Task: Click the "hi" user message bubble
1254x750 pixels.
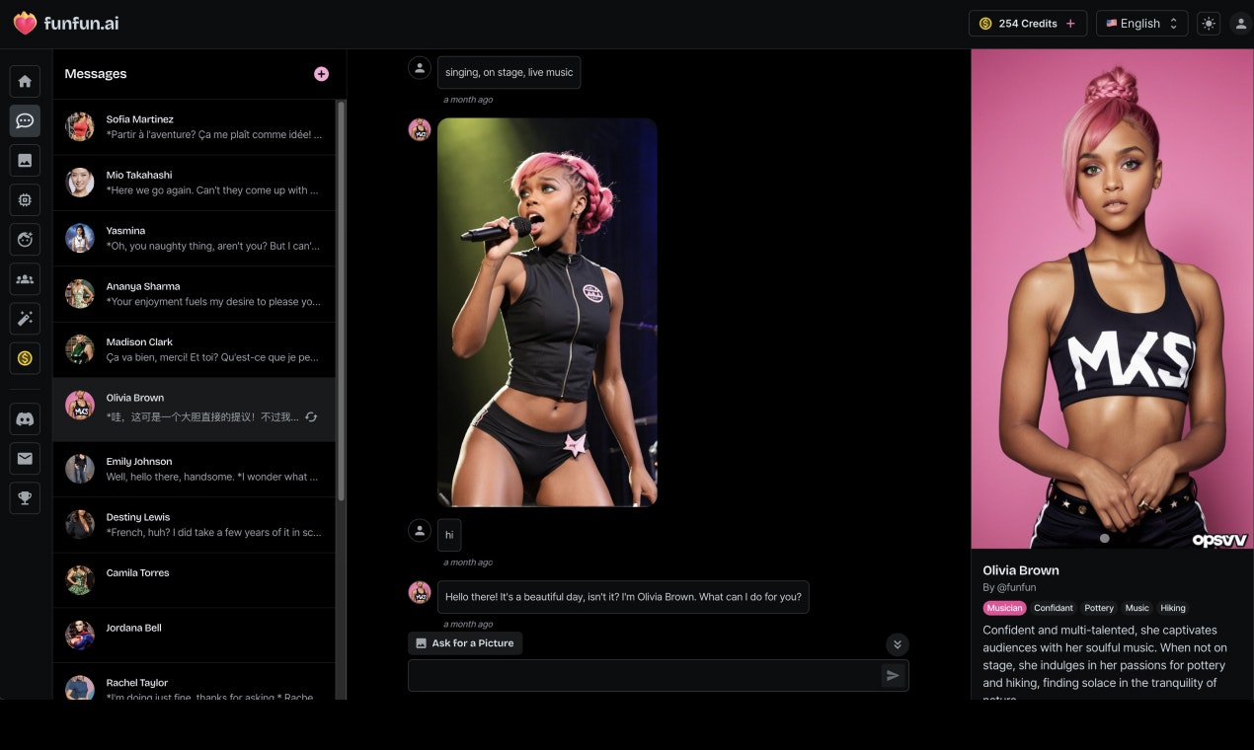Action: (449, 535)
